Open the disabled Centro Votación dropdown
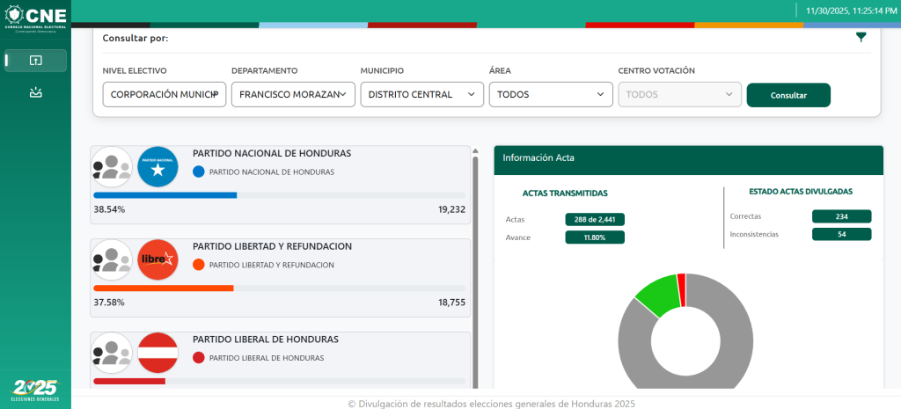 click(x=680, y=94)
